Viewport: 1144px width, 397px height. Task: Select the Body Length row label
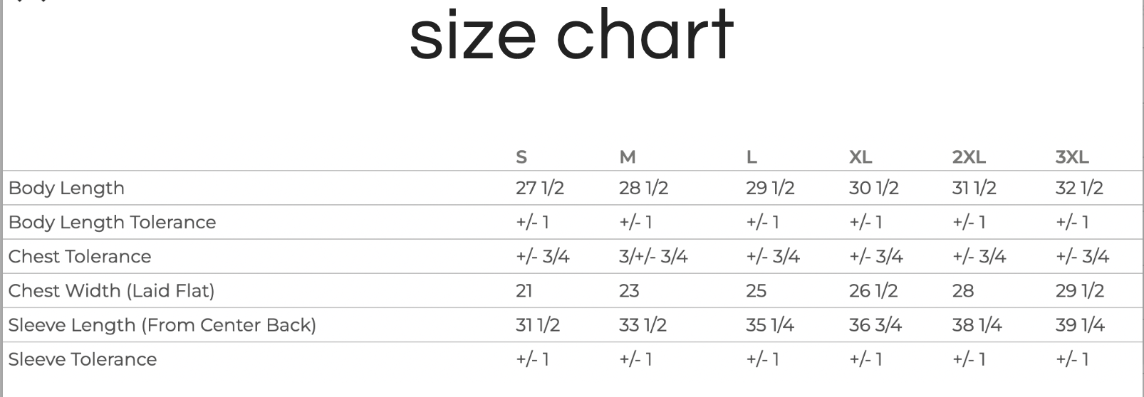[66, 189]
